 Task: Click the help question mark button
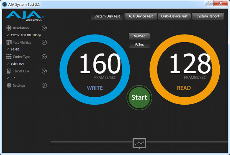pos(209,3)
